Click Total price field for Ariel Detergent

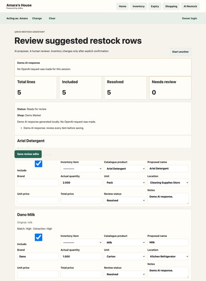pos(81,201)
